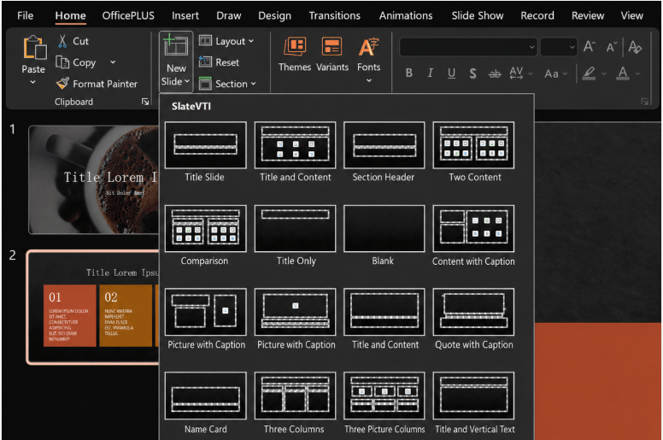Select slide 2 thumbnail
Image resolution: width=663 pixels, height=440 pixels.
click(x=92, y=308)
